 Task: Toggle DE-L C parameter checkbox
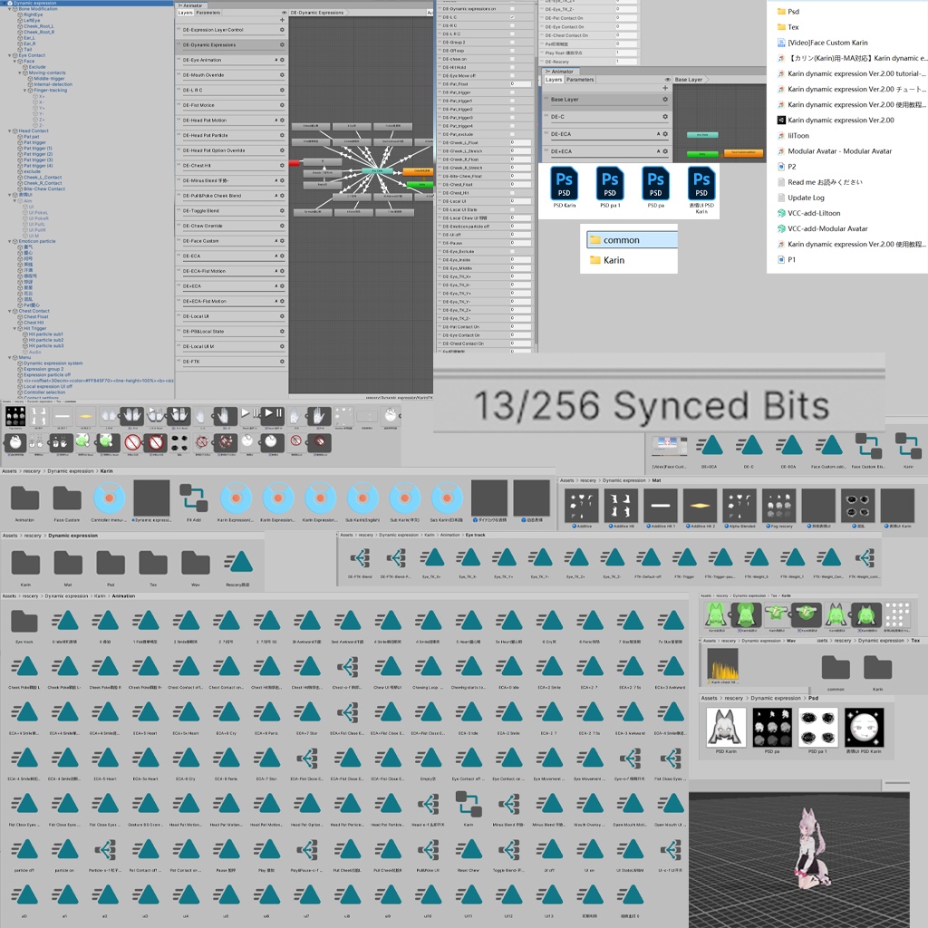pos(512,17)
